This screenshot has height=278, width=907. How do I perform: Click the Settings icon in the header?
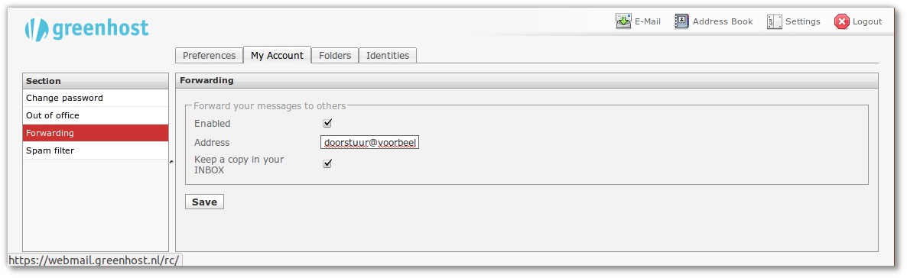(774, 21)
